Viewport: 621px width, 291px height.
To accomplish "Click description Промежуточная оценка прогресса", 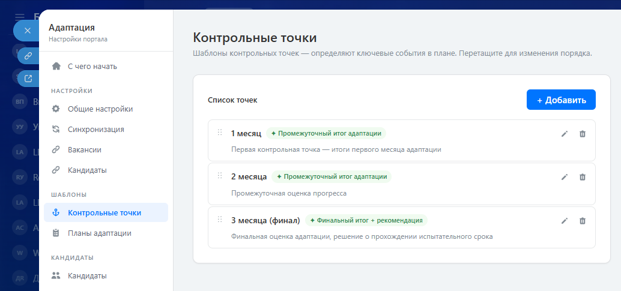I will pos(289,193).
